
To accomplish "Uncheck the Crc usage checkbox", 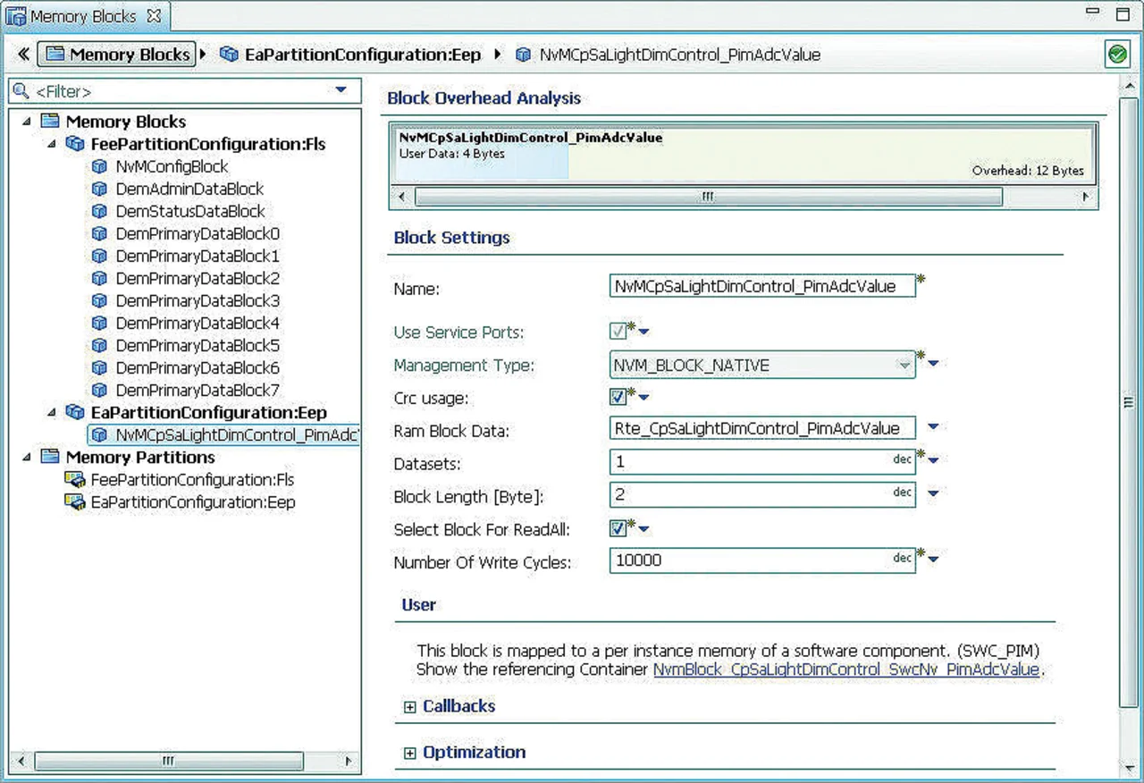I will [618, 396].
